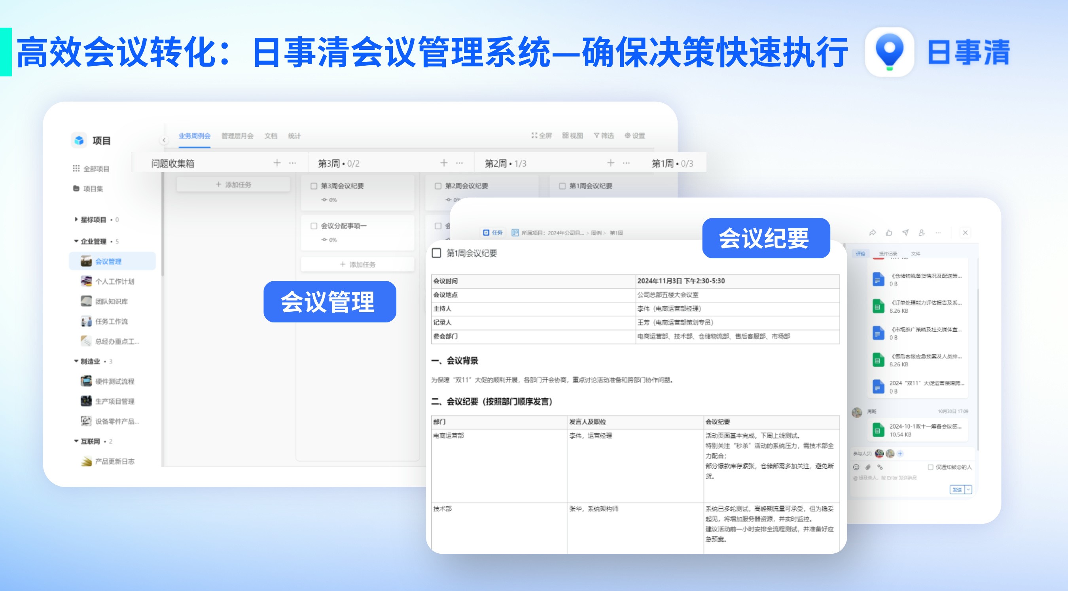Open more options for 第3周 column

(459, 163)
